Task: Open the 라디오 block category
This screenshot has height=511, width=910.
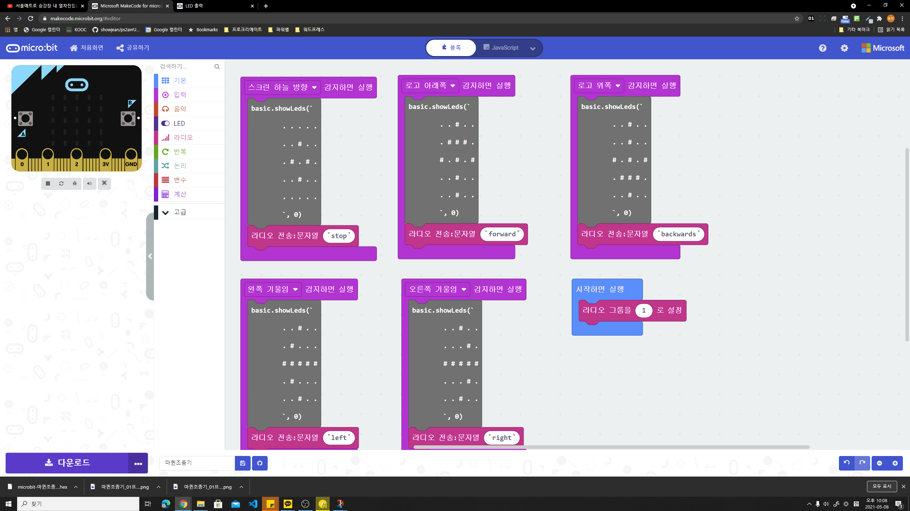Action: 183,137
